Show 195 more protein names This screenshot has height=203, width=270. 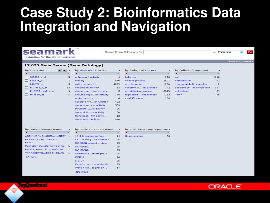pyautogui.click(x=82, y=172)
